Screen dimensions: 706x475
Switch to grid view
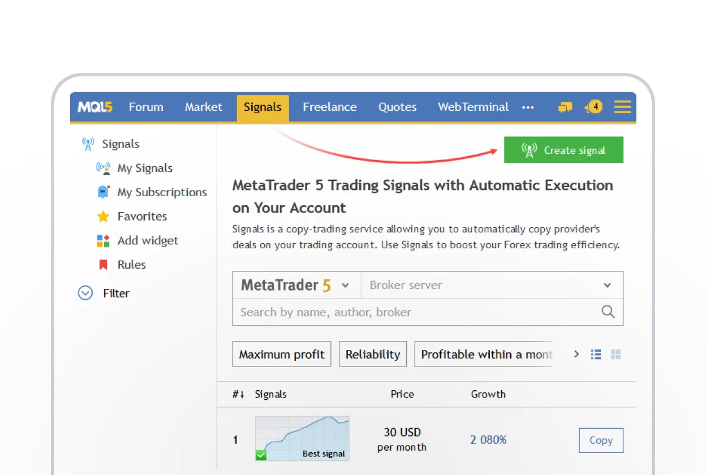(616, 355)
